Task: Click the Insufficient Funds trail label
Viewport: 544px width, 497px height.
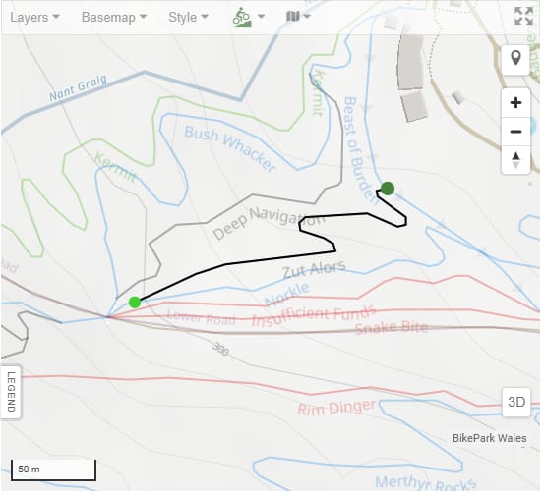Action: pos(314,316)
